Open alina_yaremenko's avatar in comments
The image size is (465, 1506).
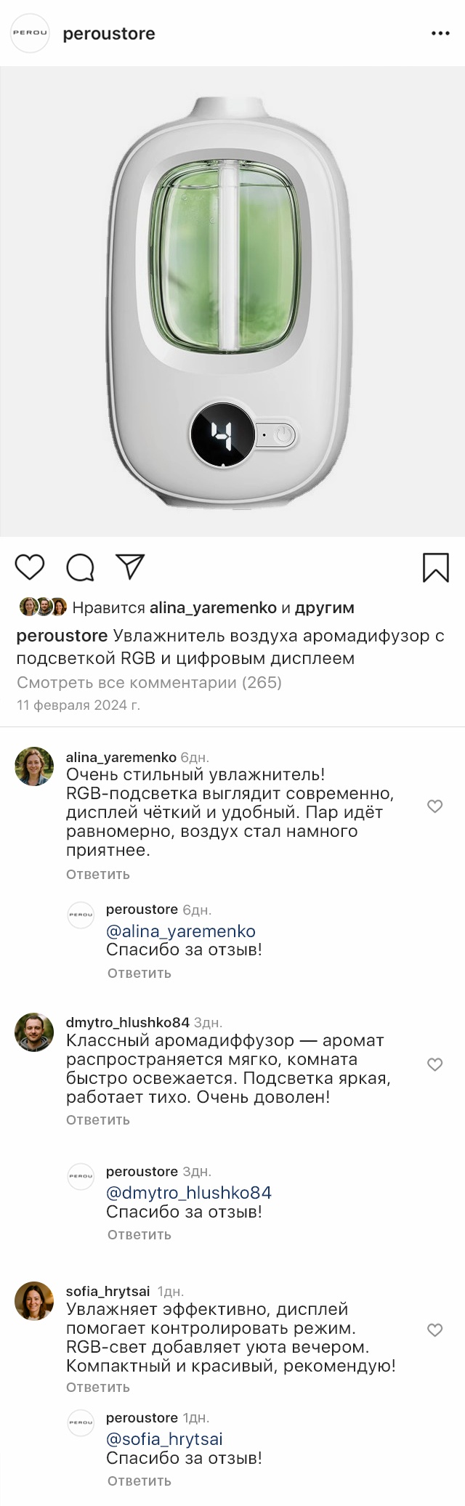point(34,766)
